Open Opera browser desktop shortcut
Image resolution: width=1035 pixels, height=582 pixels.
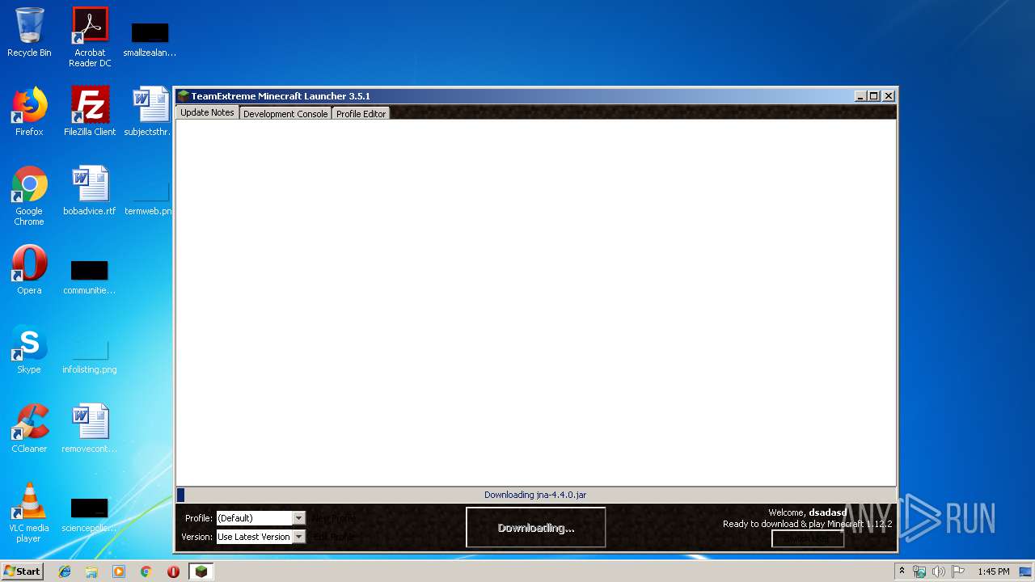click(x=29, y=270)
